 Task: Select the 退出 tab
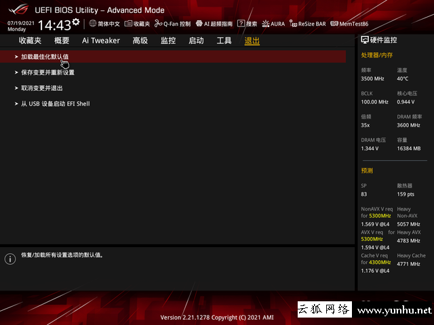click(x=252, y=41)
